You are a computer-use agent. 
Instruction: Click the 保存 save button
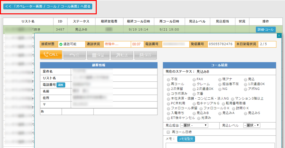point(145,55)
